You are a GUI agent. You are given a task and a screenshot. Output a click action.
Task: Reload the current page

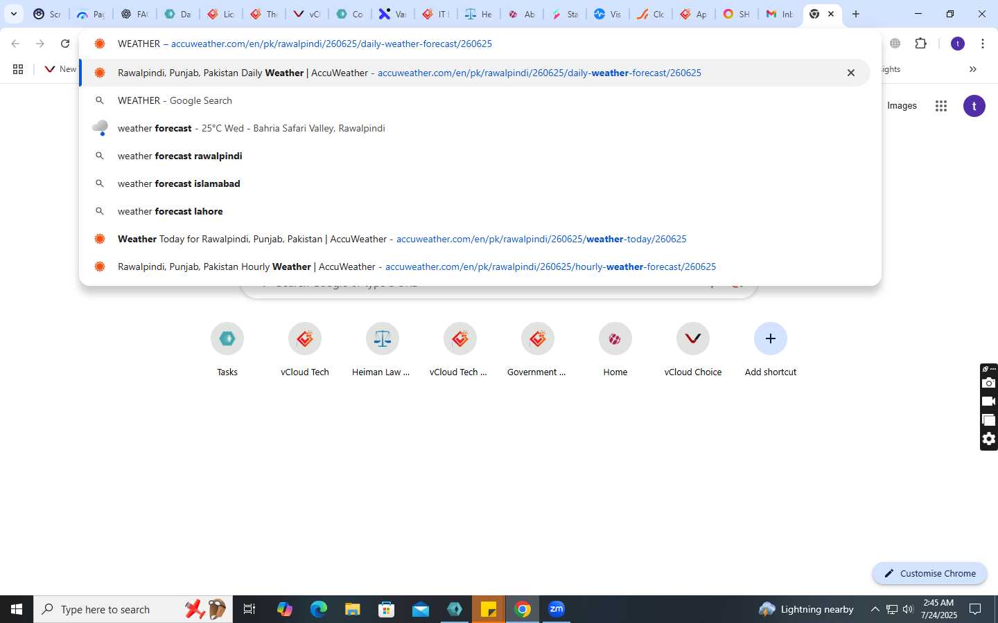(x=65, y=44)
